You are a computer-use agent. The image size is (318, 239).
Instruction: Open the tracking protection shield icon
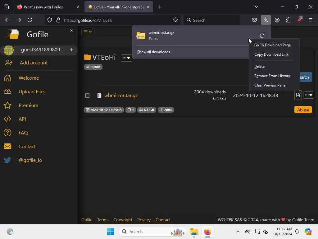(50, 20)
